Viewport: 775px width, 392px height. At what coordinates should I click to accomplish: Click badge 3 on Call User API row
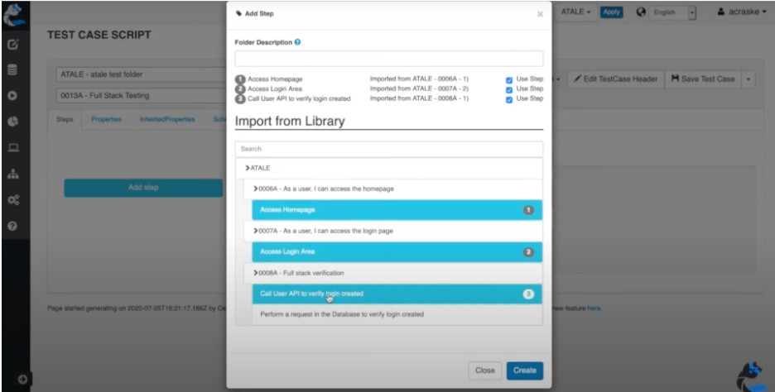click(x=528, y=294)
